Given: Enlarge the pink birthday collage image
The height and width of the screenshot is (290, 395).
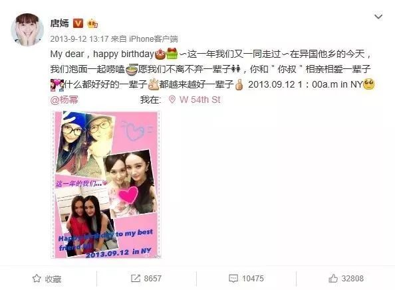Looking at the screenshot, I should [106, 184].
